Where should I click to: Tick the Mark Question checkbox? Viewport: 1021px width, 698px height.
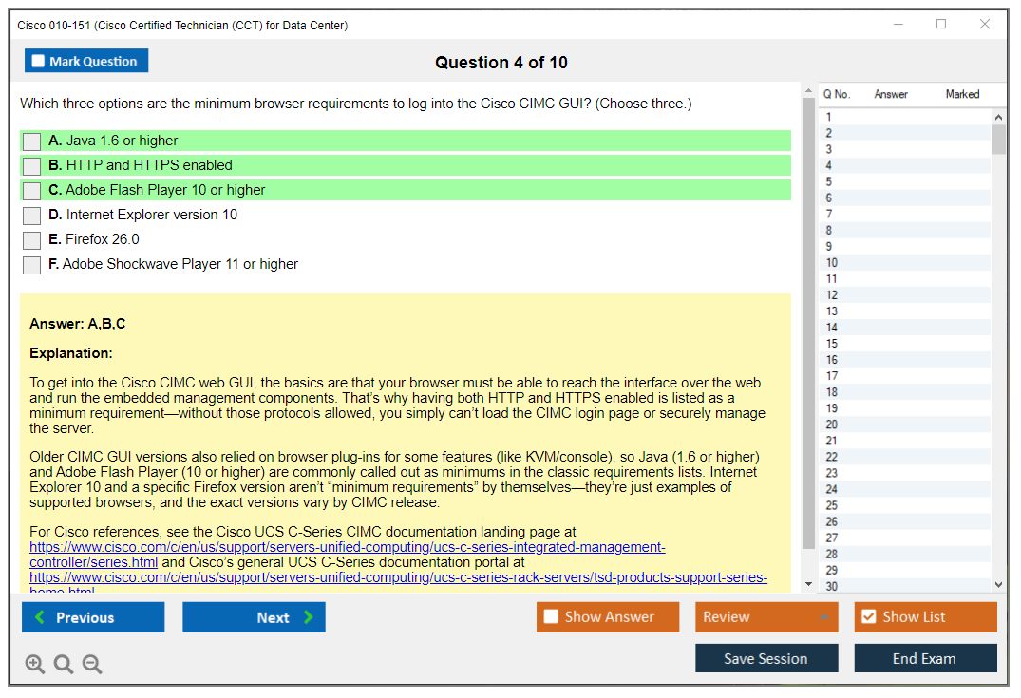[39, 61]
